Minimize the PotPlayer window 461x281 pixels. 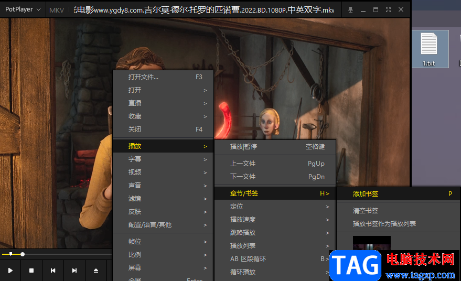tap(363, 10)
